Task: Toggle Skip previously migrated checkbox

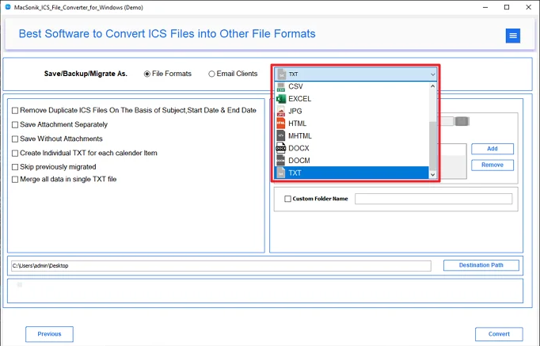Action: coord(15,167)
